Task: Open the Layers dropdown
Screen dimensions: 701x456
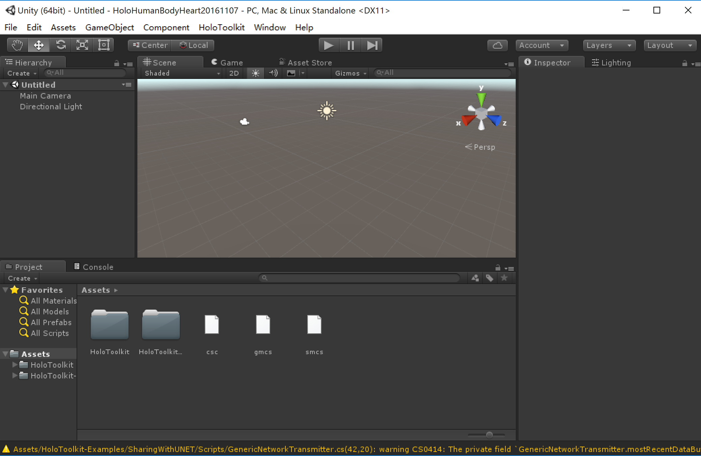Action: point(609,45)
